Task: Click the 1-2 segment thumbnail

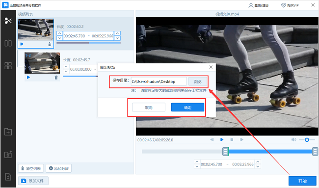Action: 42,63
